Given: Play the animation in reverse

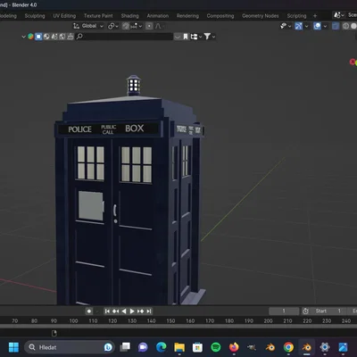Looking at the screenshot, I should [124, 311].
